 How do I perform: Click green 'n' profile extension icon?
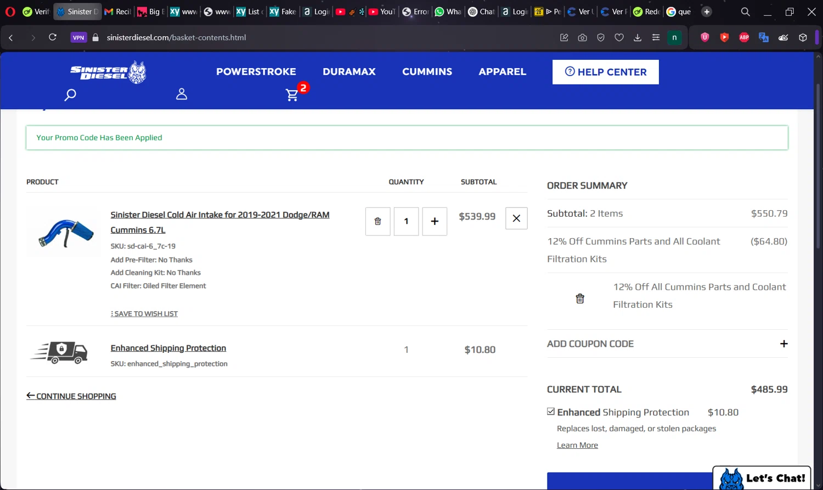[x=674, y=37]
